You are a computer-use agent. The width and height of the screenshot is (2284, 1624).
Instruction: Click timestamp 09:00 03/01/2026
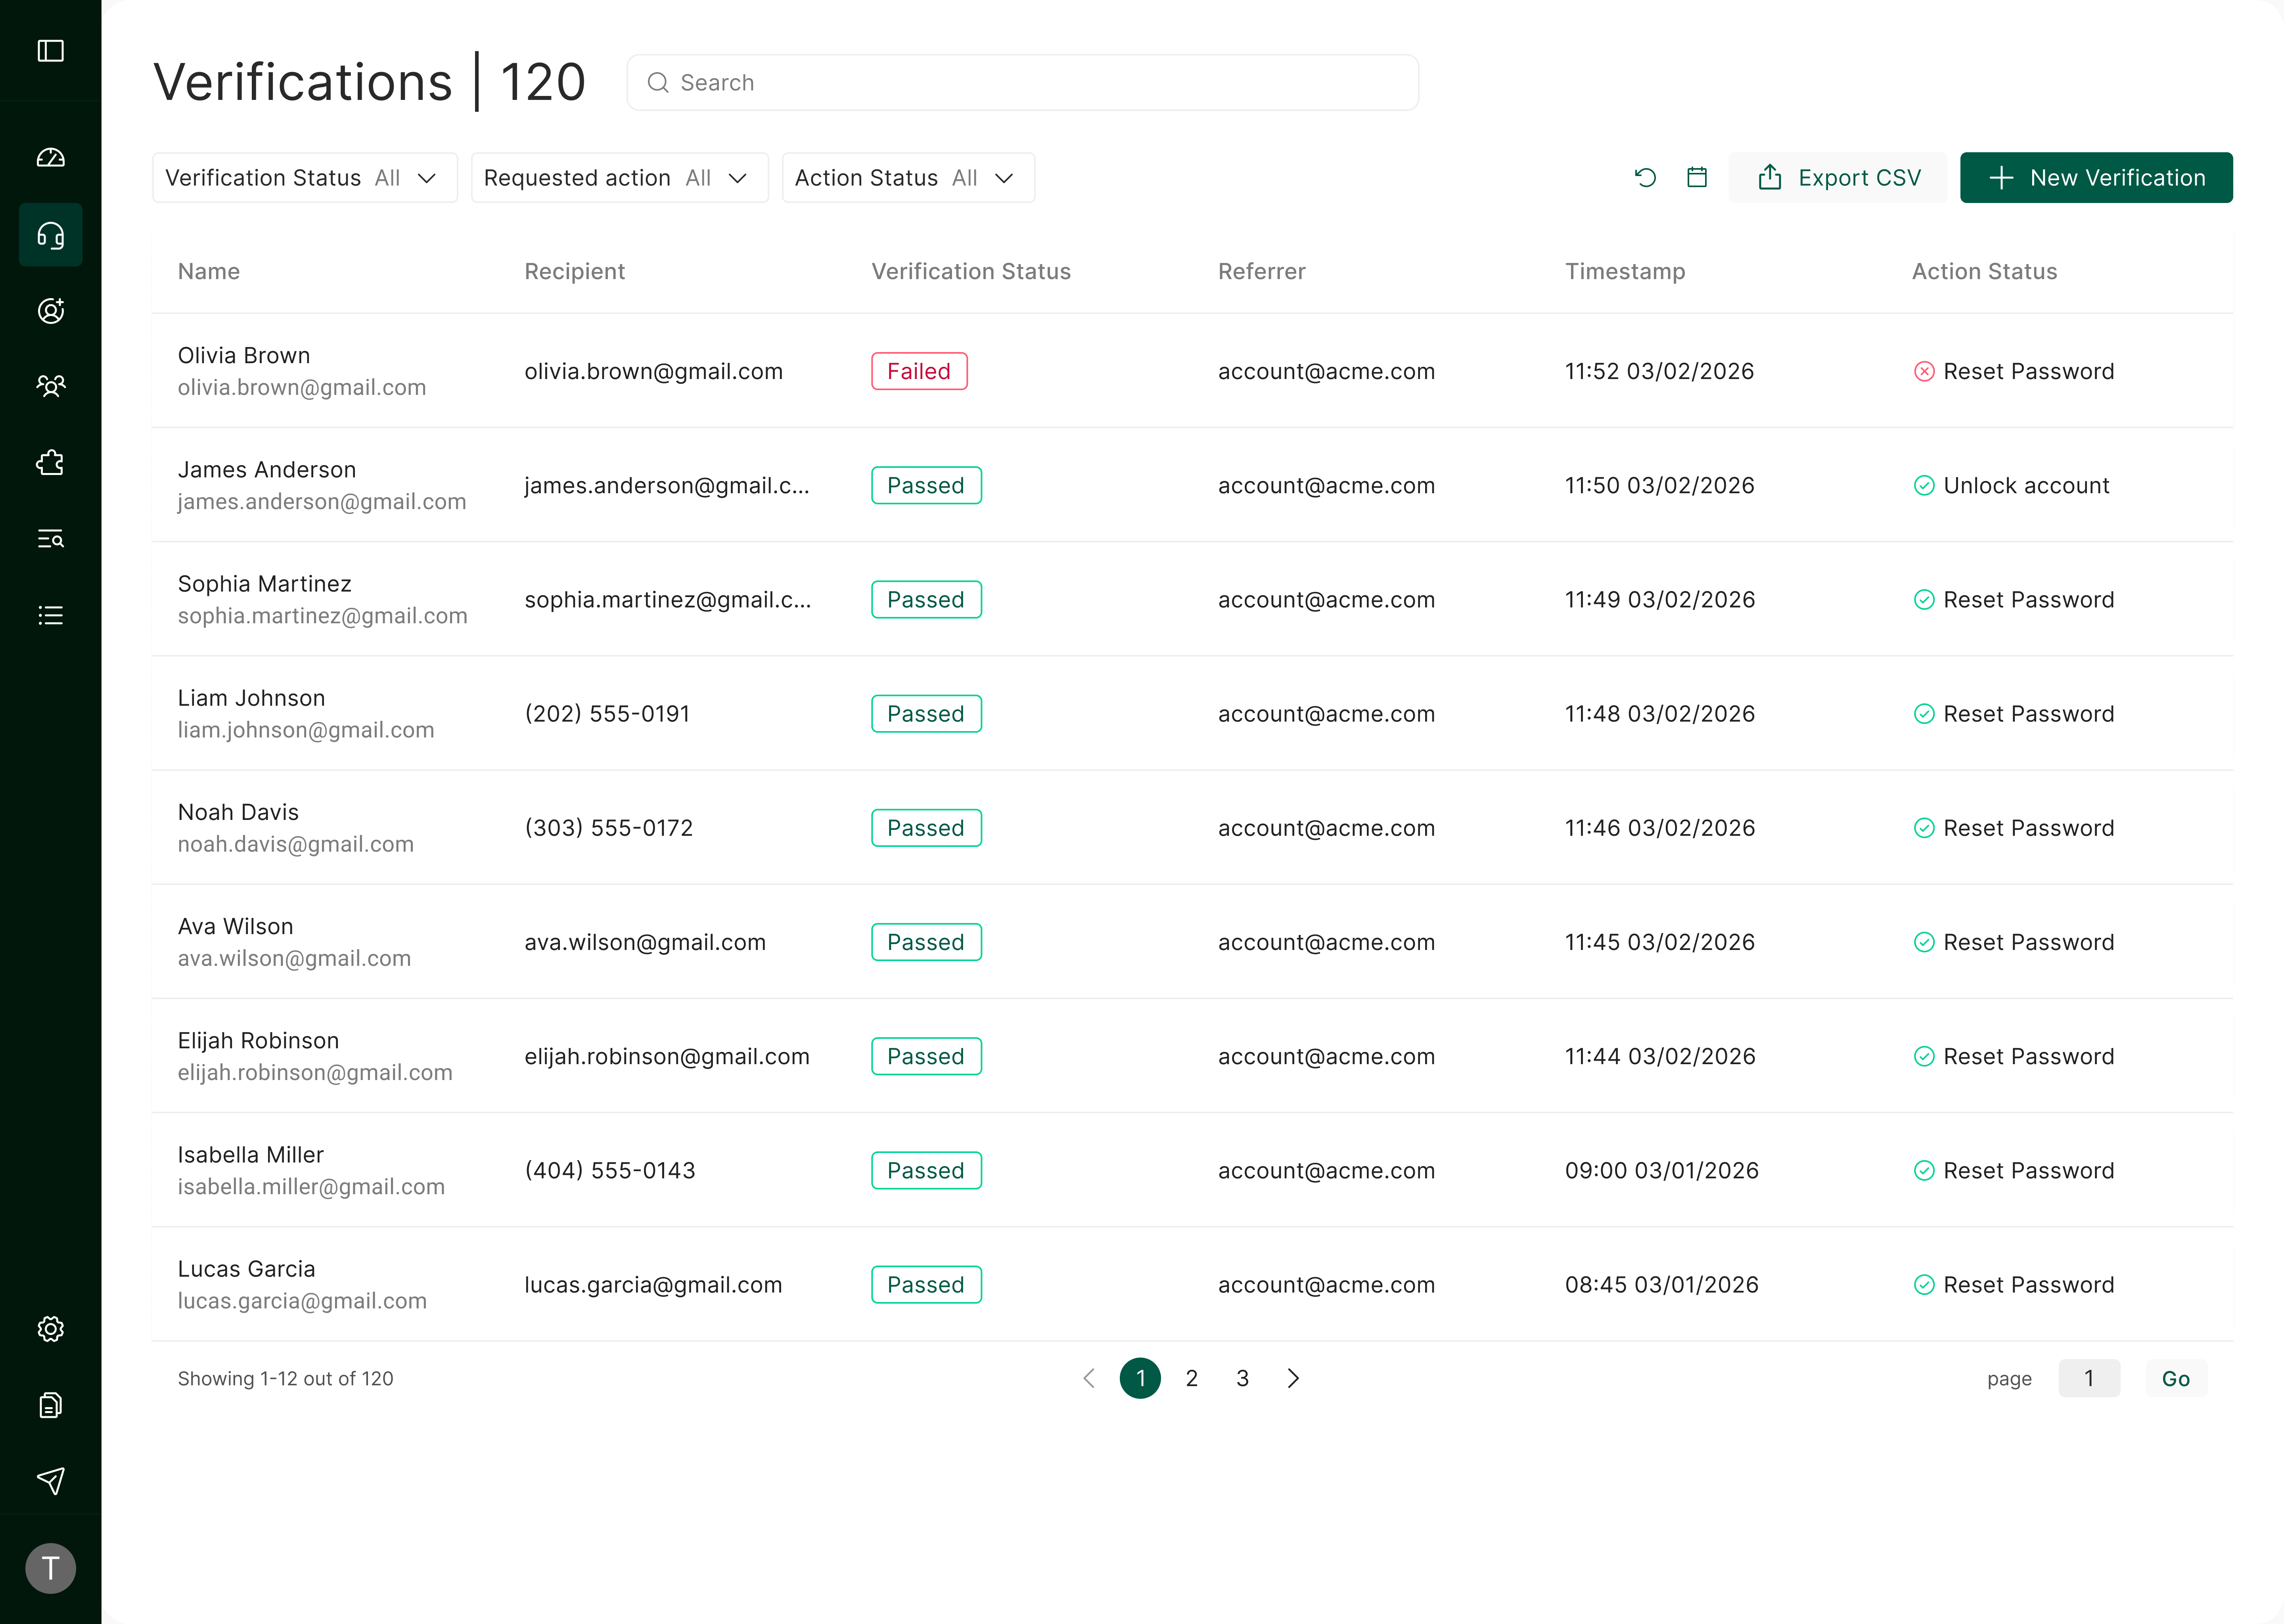tap(1661, 1171)
